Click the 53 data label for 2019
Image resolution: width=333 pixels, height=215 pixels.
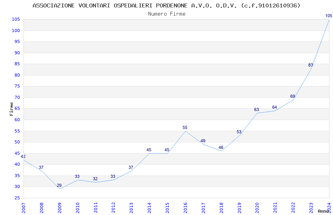tap(239, 132)
